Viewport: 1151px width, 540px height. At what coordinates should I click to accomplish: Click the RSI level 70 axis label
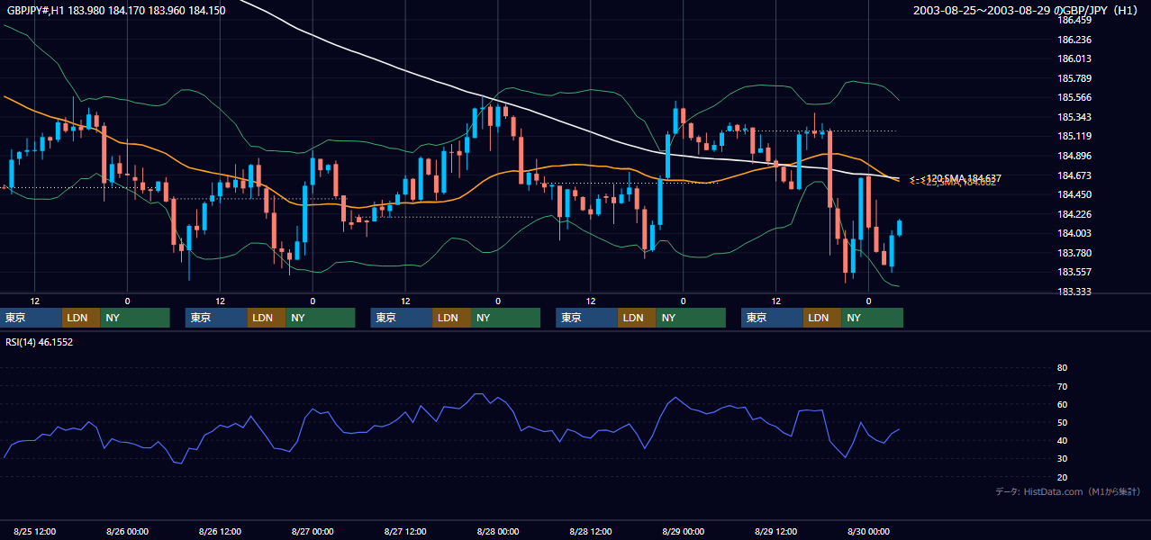1062,386
